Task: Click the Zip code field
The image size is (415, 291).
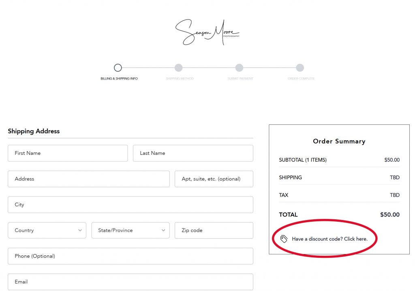Action: click(214, 230)
